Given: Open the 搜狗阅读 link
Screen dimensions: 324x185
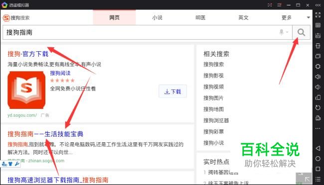Looking at the screenshot, I should point(60,73).
